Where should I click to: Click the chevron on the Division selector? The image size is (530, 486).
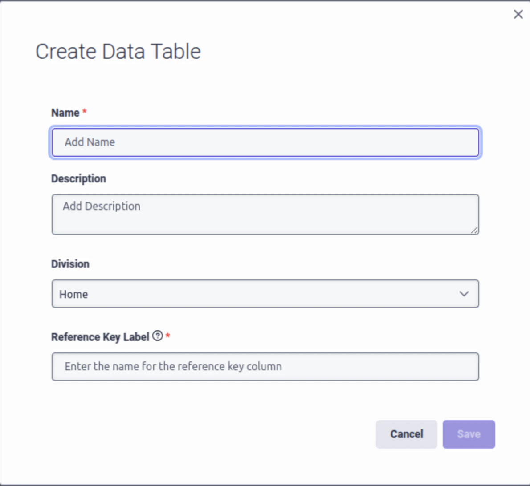pos(464,294)
